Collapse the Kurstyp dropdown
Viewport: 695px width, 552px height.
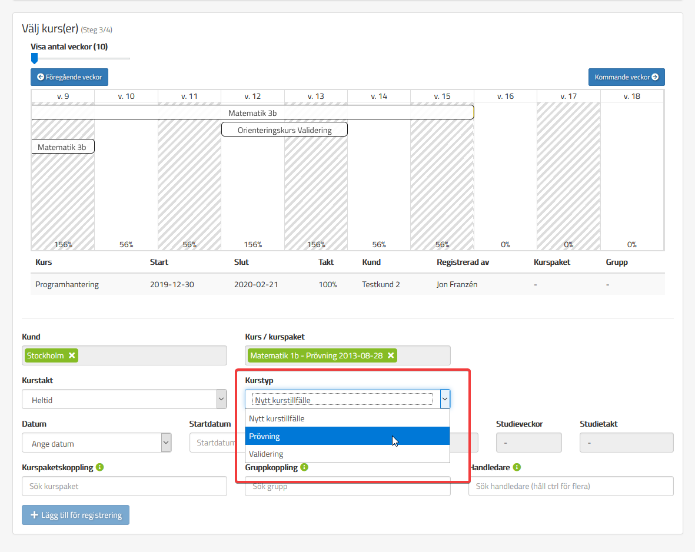pyautogui.click(x=445, y=400)
